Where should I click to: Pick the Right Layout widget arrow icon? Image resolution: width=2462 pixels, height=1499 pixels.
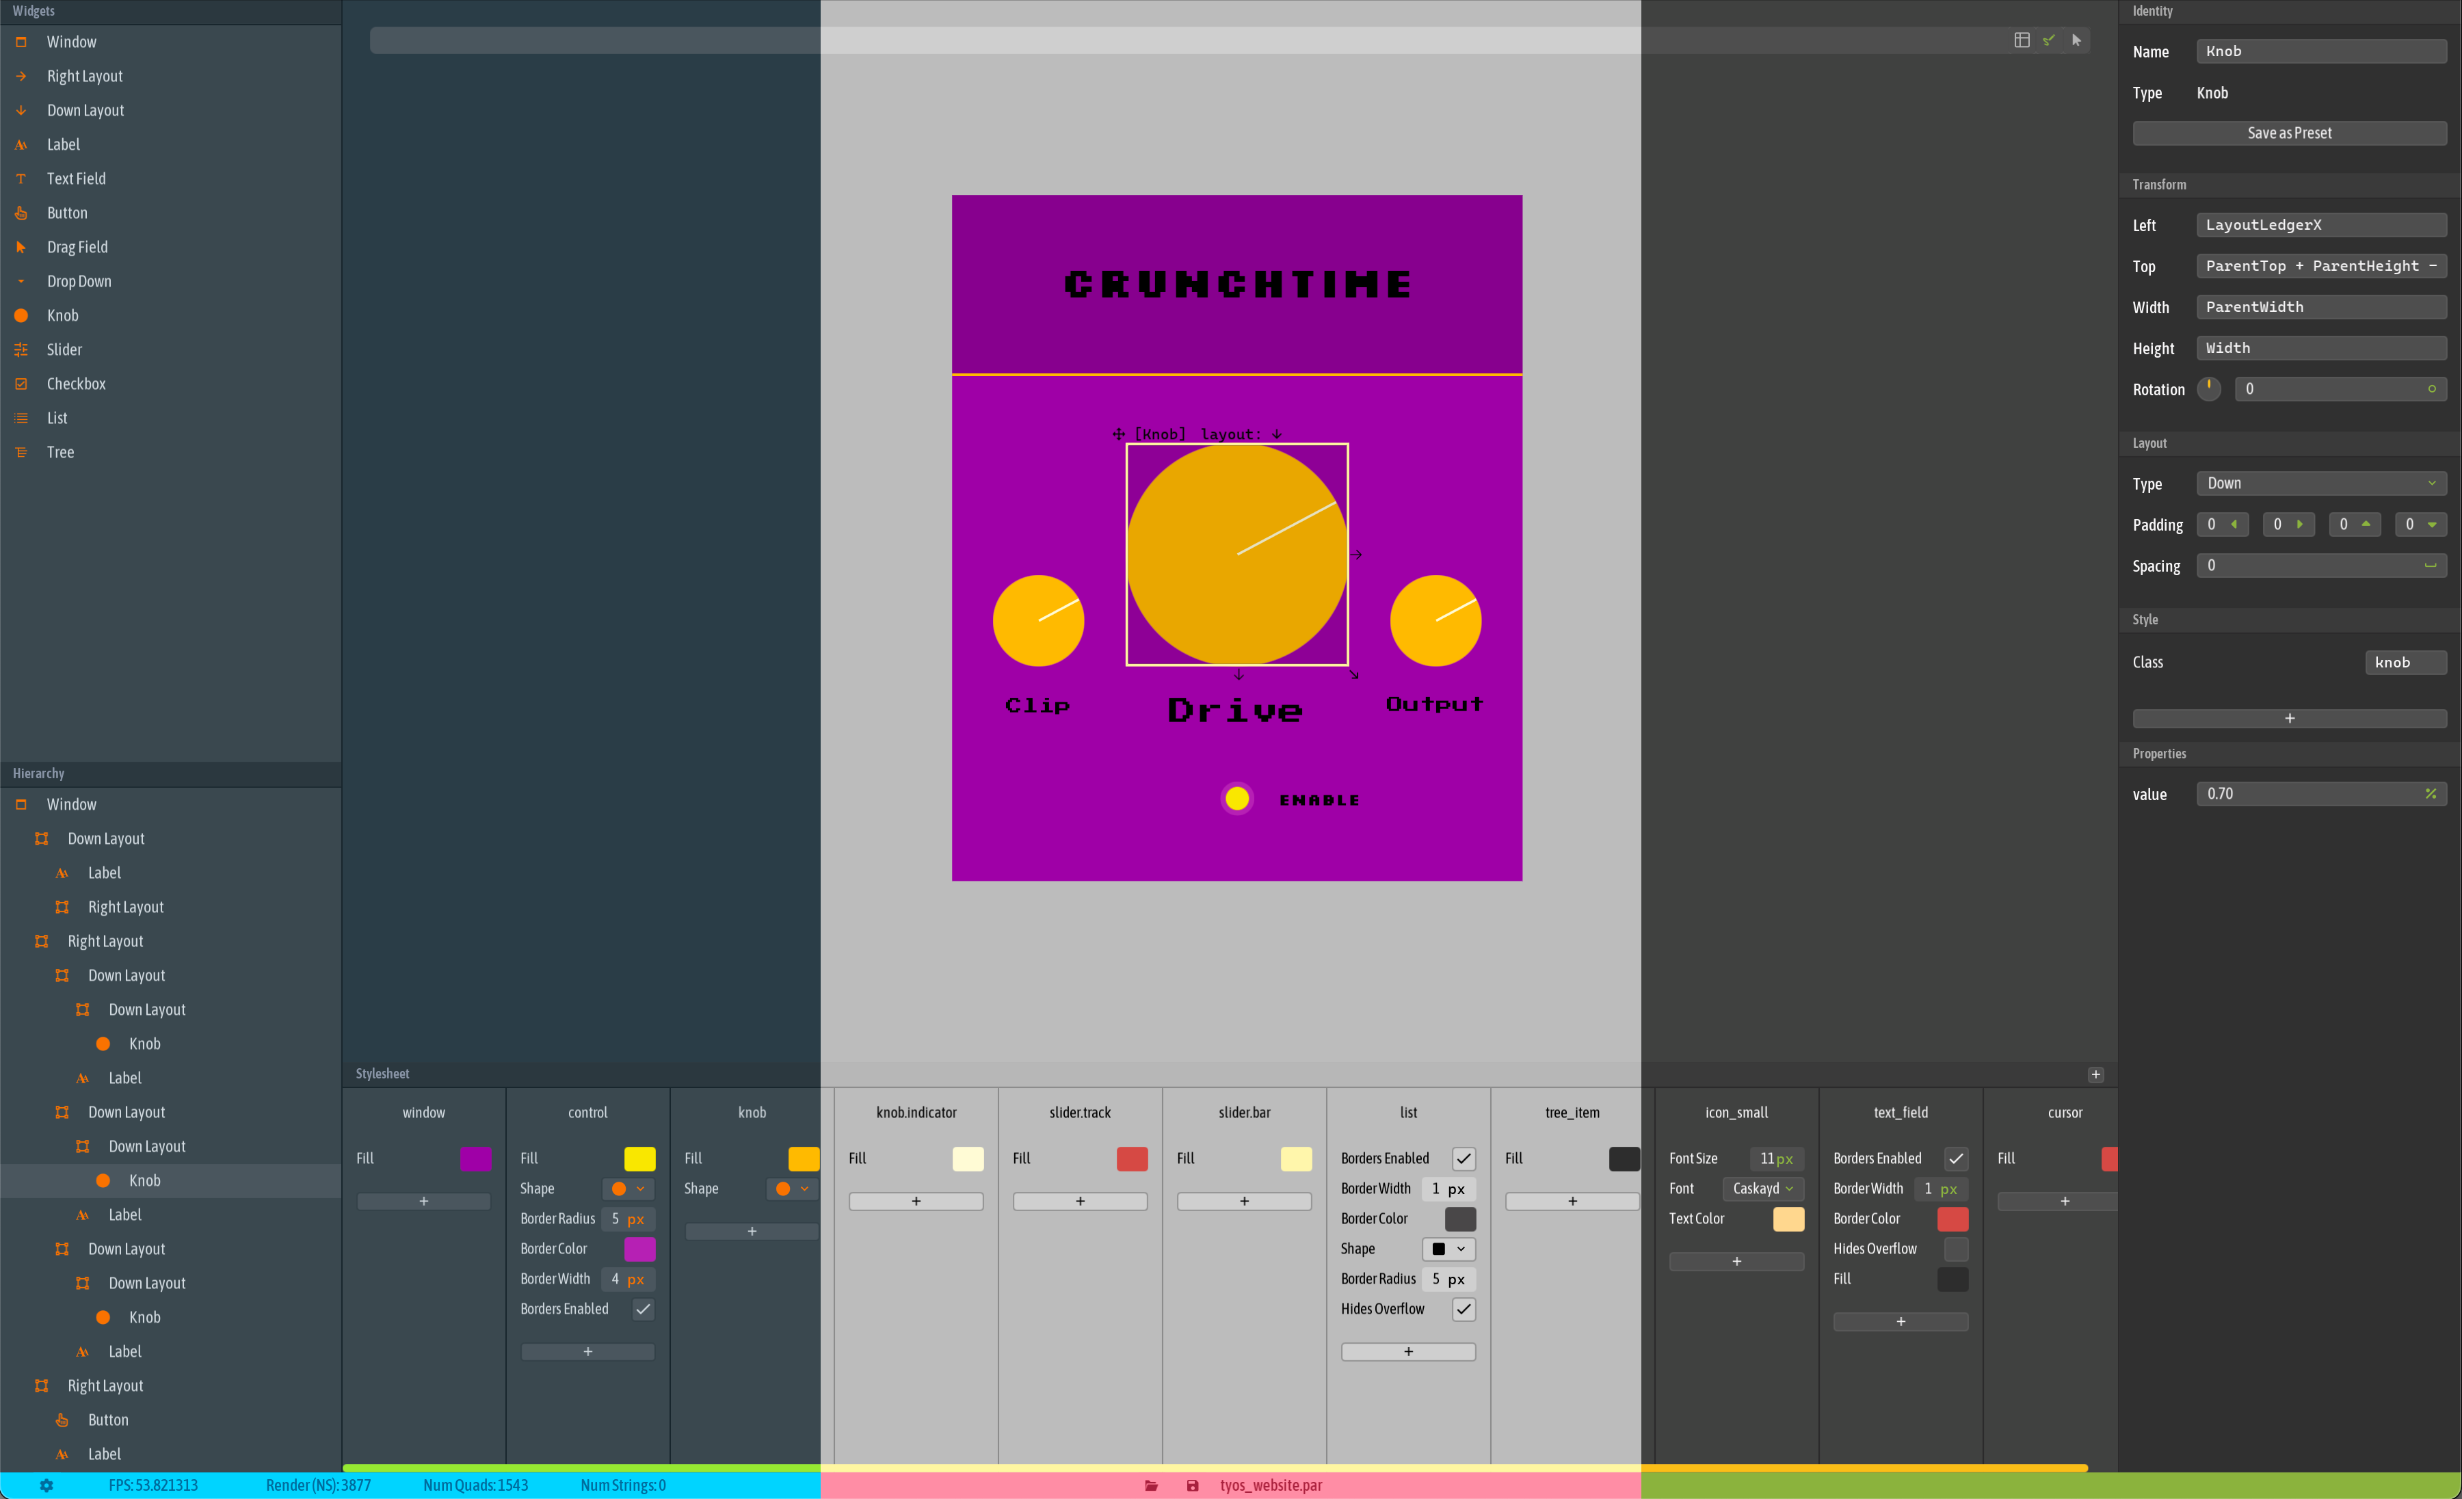21,76
